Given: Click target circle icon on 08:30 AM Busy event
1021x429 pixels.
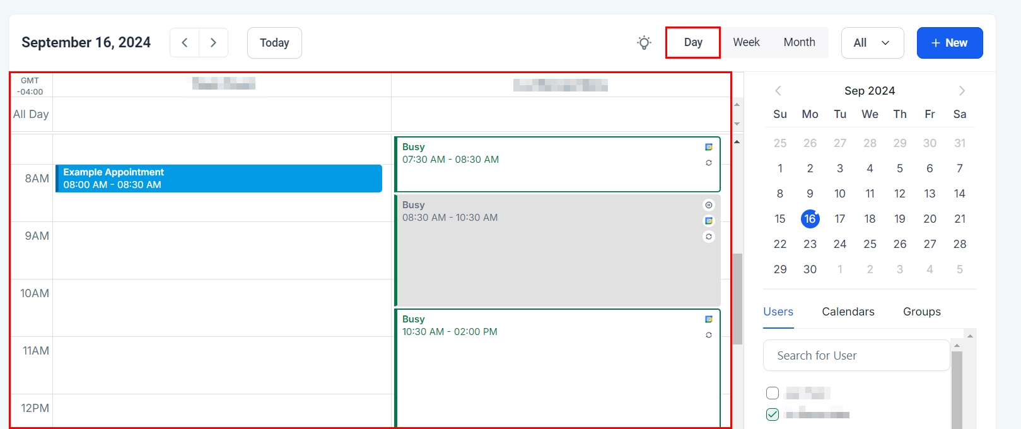Looking at the screenshot, I should pos(709,205).
